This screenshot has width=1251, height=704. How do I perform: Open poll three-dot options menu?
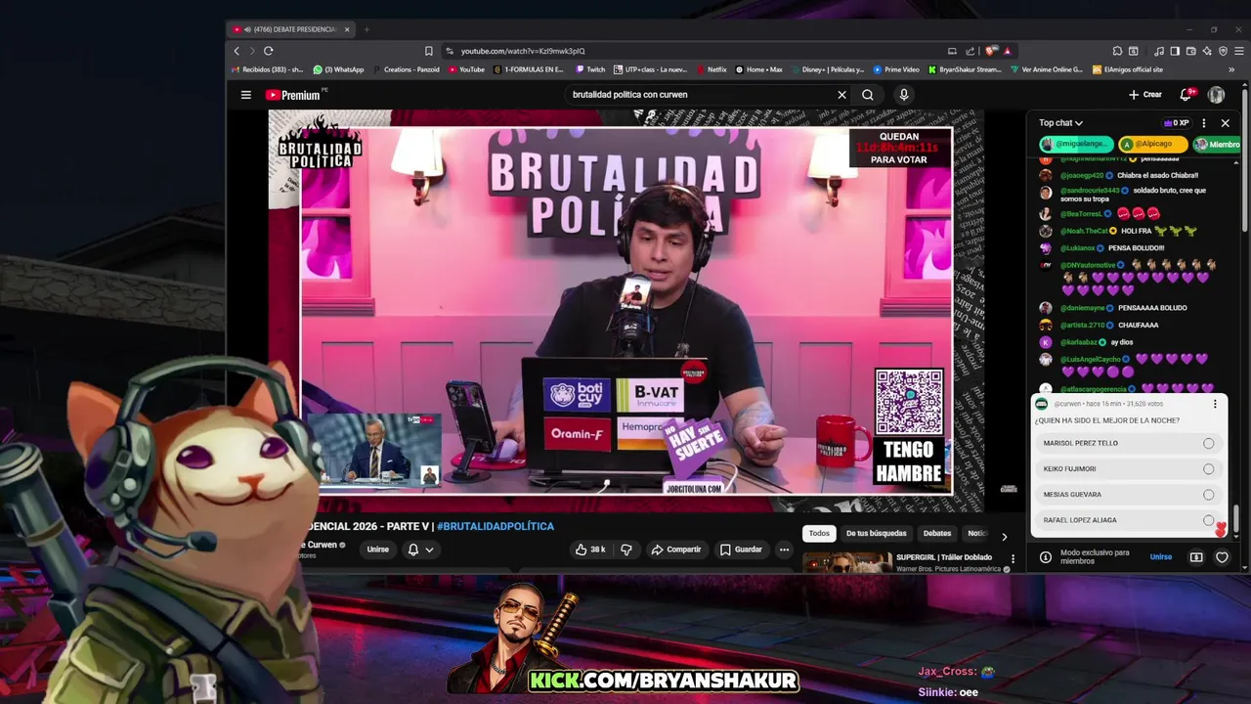[x=1215, y=404]
